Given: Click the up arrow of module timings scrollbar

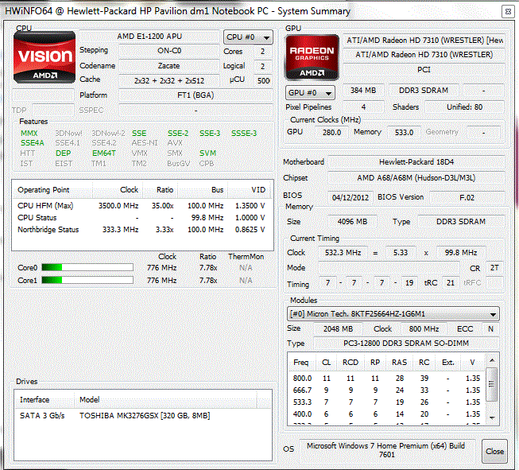Looking at the screenshot, I should click(492, 360).
